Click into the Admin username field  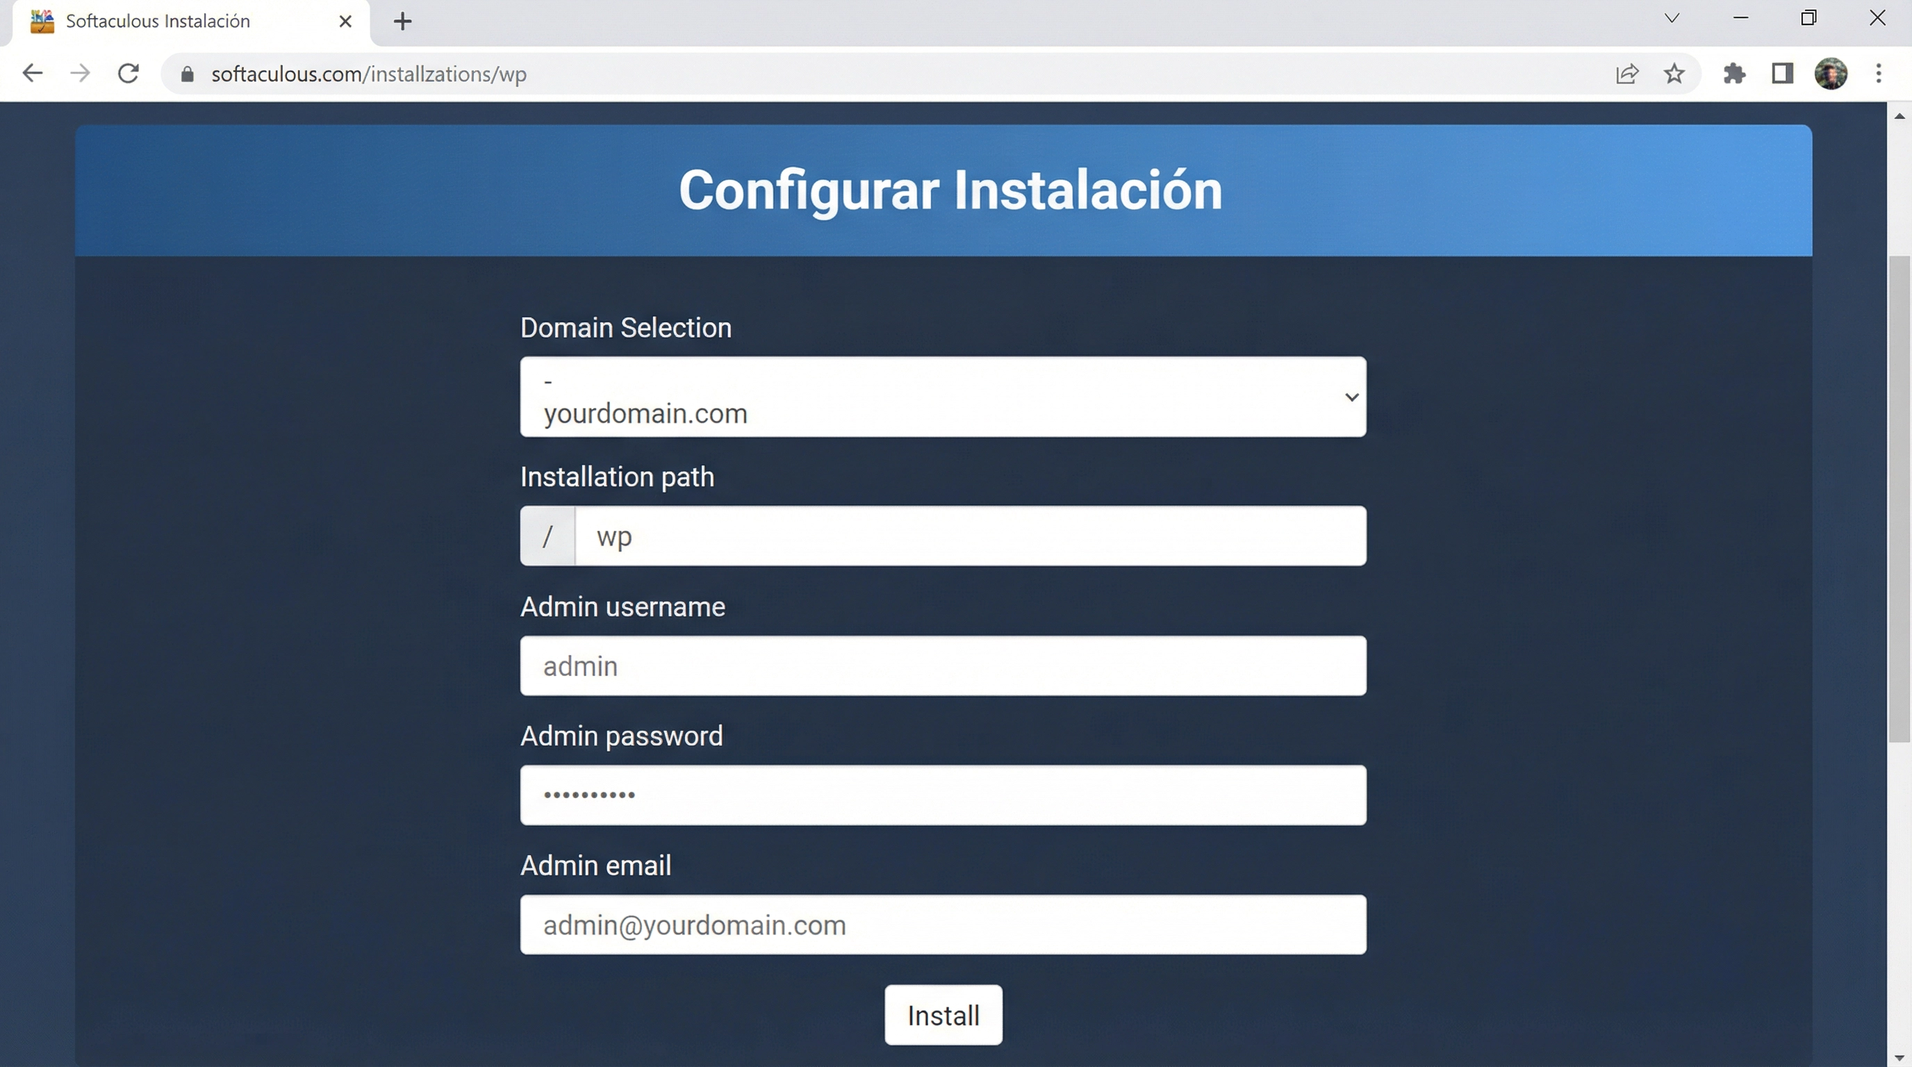(x=943, y=665)
